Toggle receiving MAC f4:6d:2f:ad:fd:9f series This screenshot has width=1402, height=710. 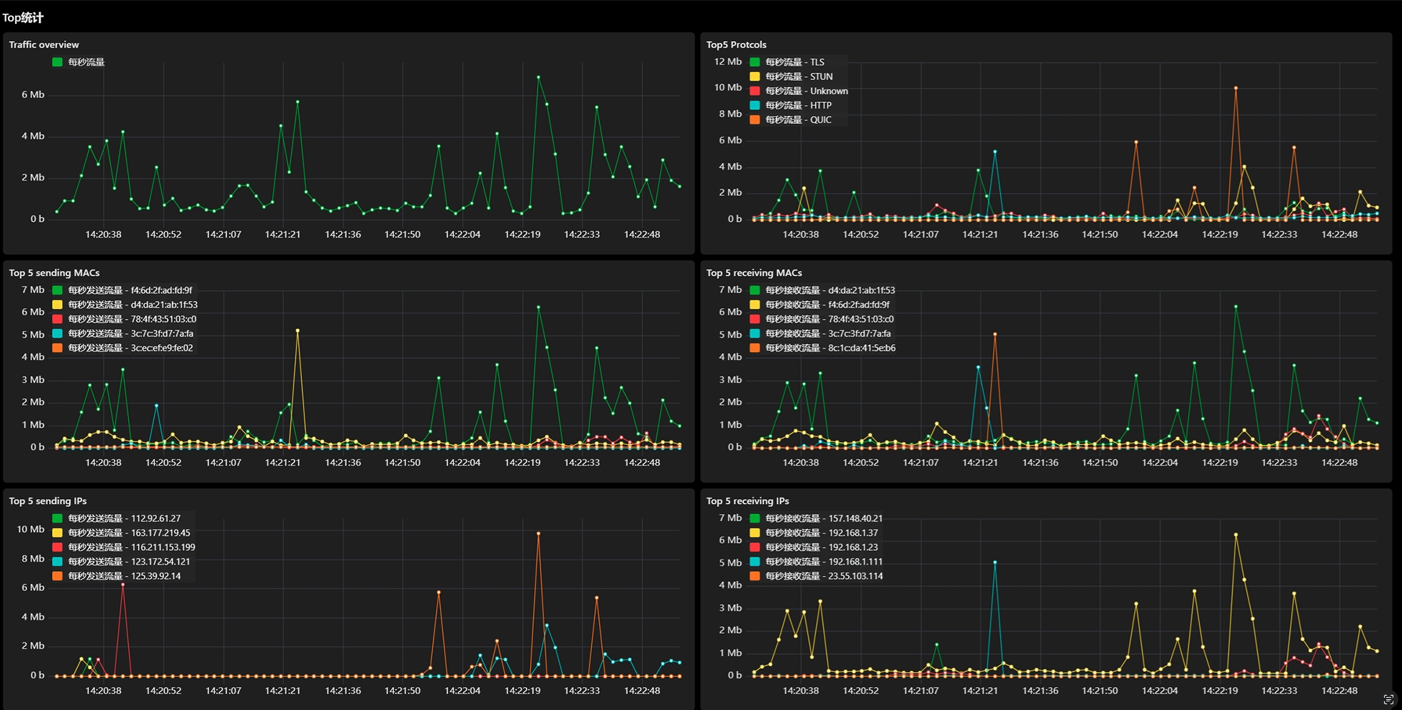click(x=827, y=305)
